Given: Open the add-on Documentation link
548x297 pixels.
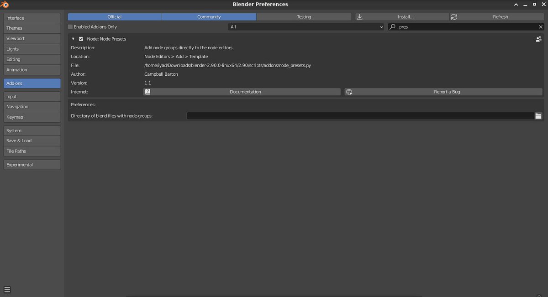Looking at the screenshot, I should 242,92.
